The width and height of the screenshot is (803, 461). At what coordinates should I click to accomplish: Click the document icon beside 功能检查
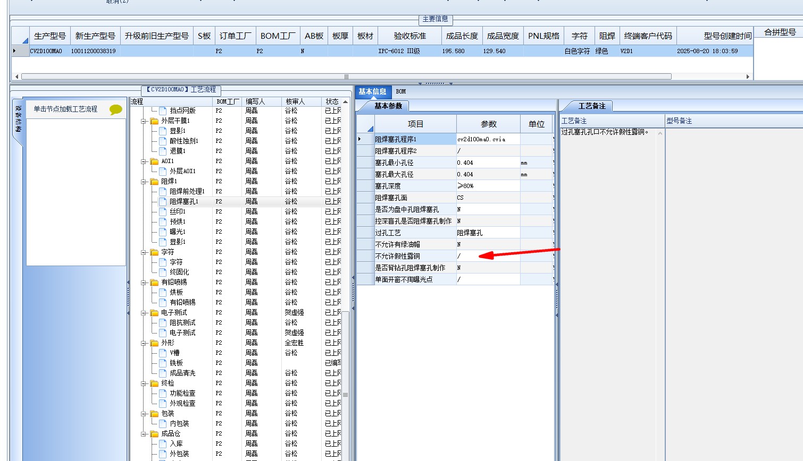pos(163,393)
